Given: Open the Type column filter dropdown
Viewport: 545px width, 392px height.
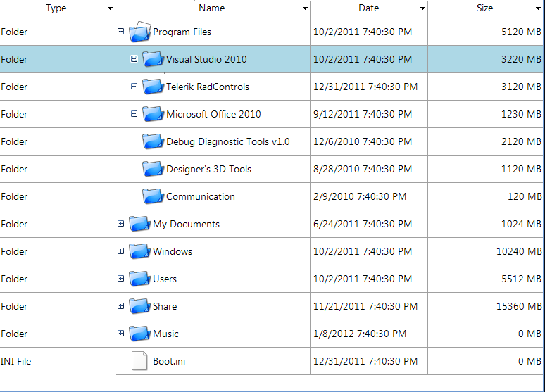Looking at the screenshot, I should pyautogui.click(x=110, y=8).
